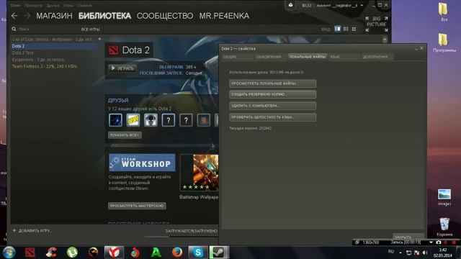Open ЗАГРУЖАЕТСЯ/ЗАГРУЖЕНО downloads link
Viewport: 461px width, 259px height.
point(191,231)
